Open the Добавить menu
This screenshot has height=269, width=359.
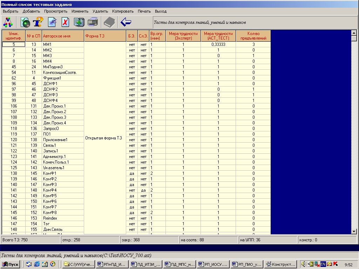(x=31, y=11)
